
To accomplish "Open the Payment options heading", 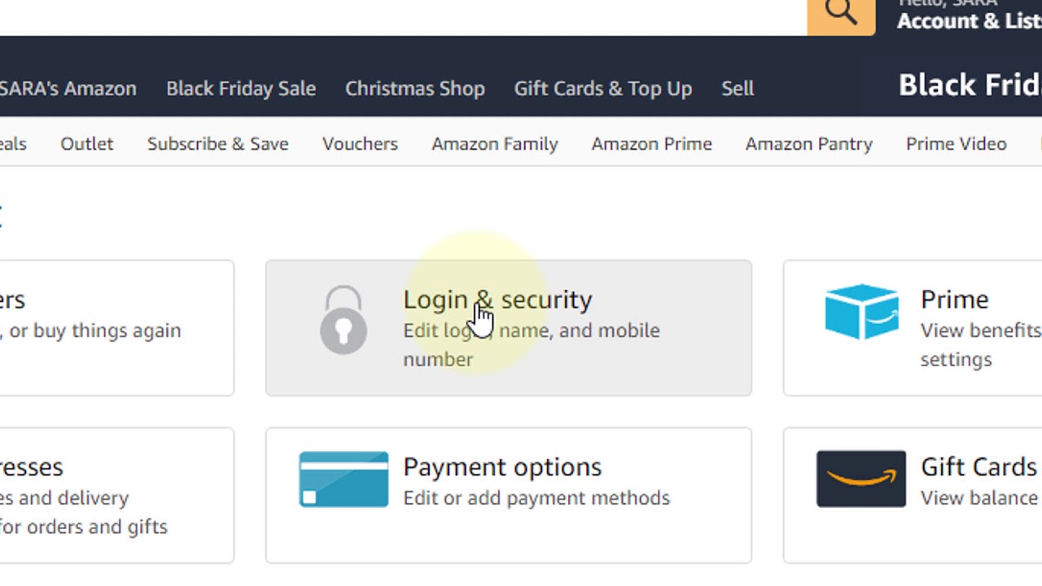I will (501, 467).
